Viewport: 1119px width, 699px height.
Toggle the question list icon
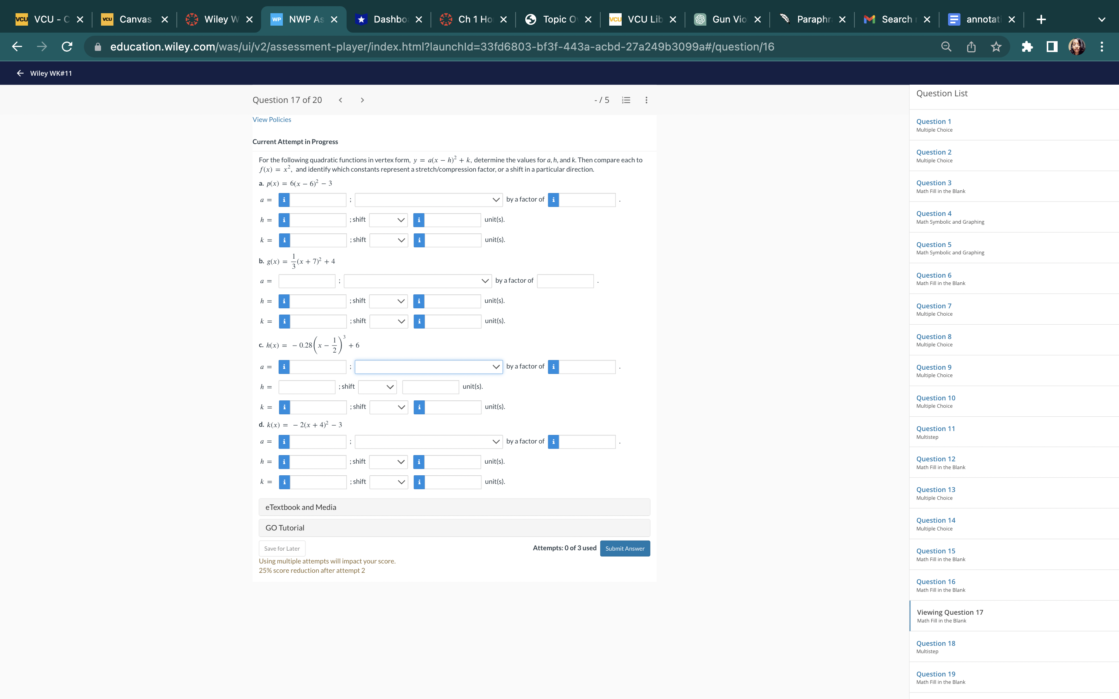[x=626, y=100]
